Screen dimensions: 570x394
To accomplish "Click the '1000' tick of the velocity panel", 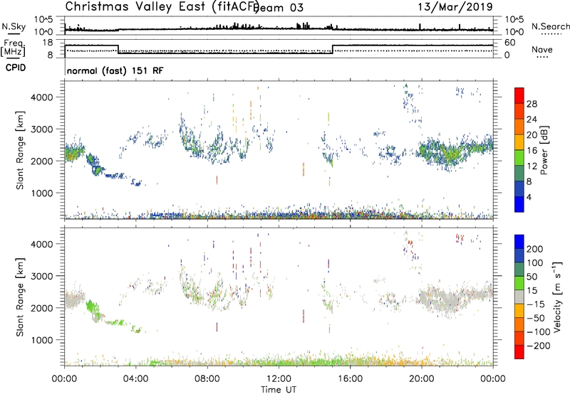I will [42, 340].
